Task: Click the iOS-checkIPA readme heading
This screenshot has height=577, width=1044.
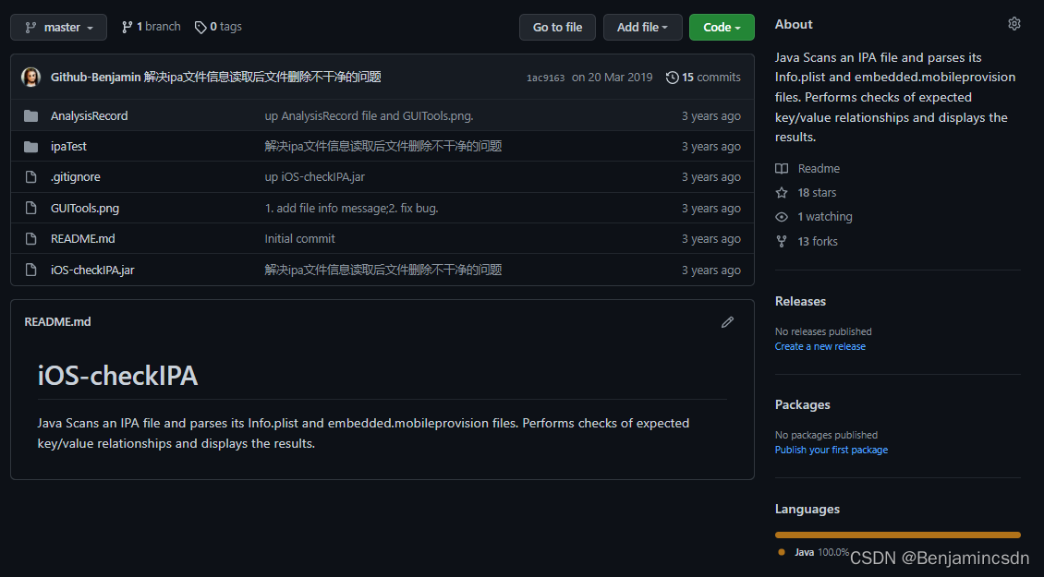Action: click(x=117, y=376)
